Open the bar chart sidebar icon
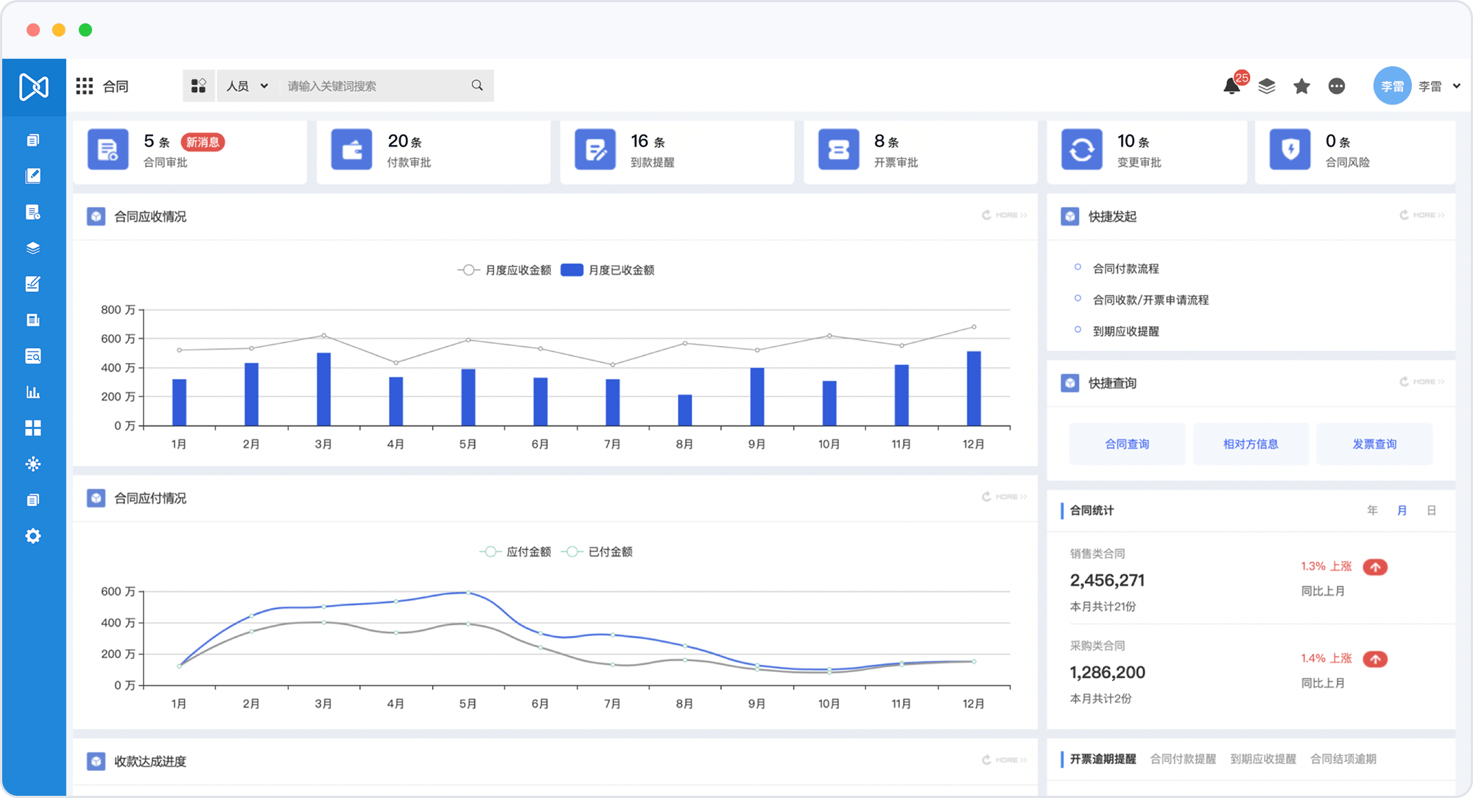 click(33, 392)
